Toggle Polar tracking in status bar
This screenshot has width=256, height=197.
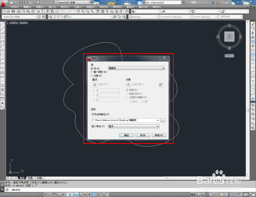pos(63,194)
